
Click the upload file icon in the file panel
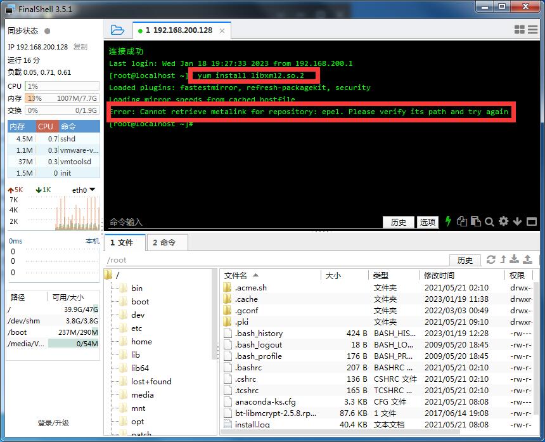(x=526, y=259)
